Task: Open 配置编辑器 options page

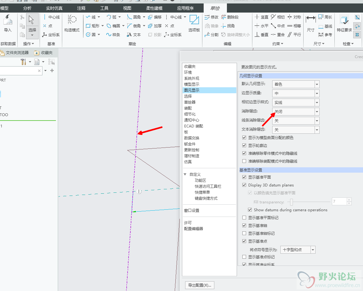Action: tap(193, 229)
